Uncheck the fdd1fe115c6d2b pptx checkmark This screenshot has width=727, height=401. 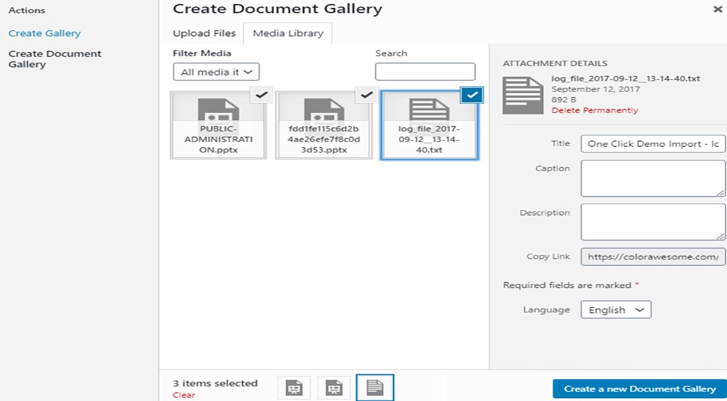pyautogui.click(x=367, y=94)
